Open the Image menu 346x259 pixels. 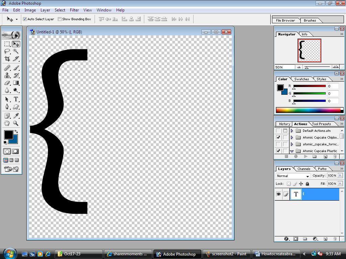click(30, 10)
